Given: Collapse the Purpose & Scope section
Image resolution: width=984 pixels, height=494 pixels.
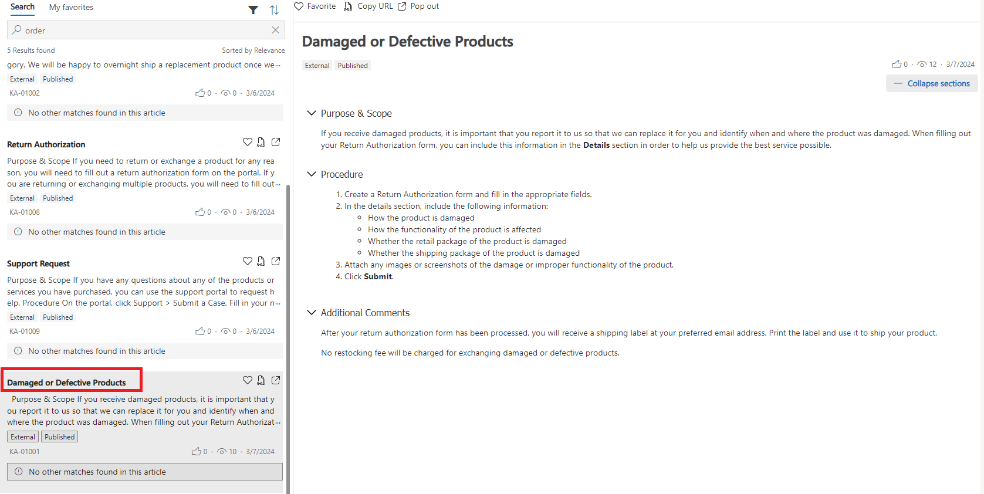Looking at the screenshot, I should pos(312,113).
